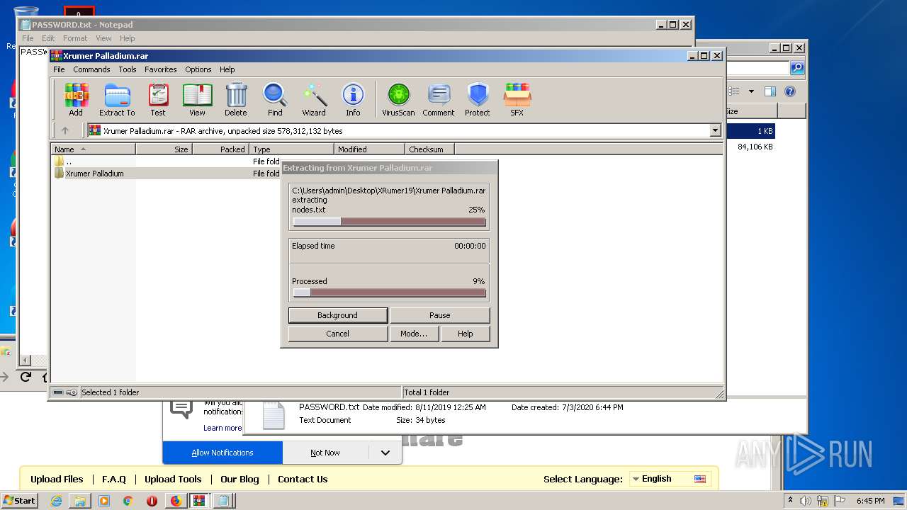The image size is (907, 510).
Task: Open Notepad Edit menu
Action: pos(48,38)
